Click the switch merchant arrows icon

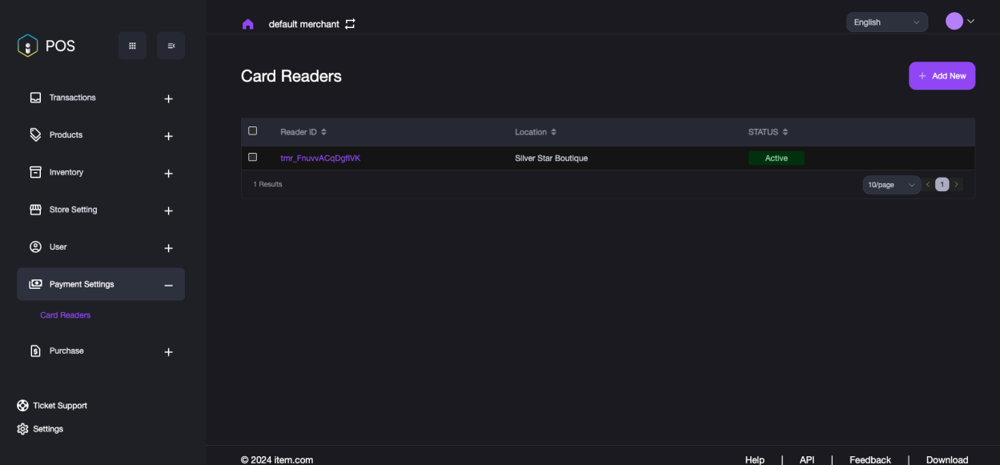point(350,24)
